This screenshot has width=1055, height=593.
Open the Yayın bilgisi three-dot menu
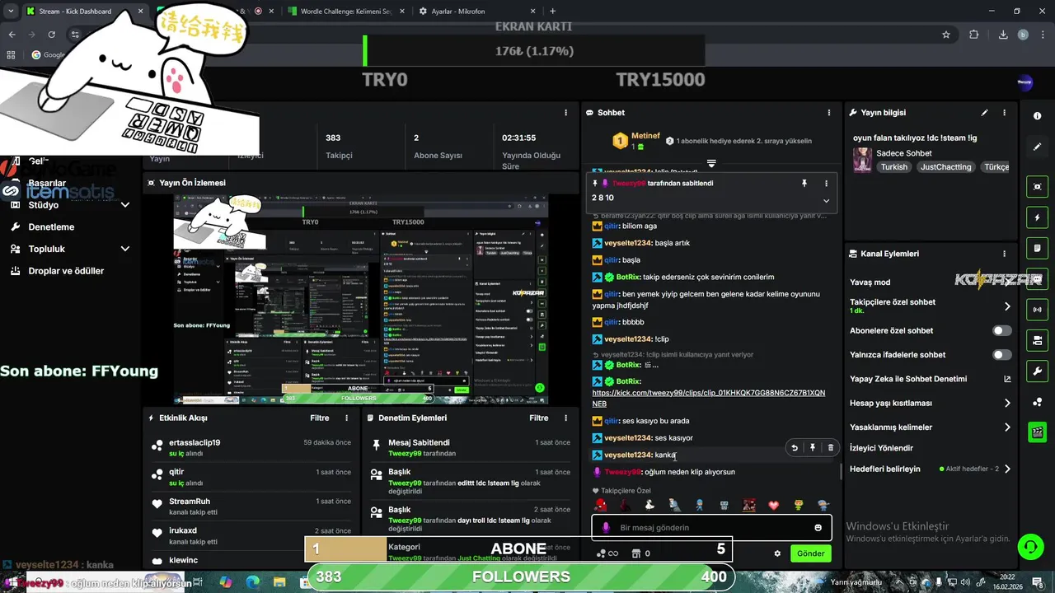pyautogui.click(x=1004, y=113)
